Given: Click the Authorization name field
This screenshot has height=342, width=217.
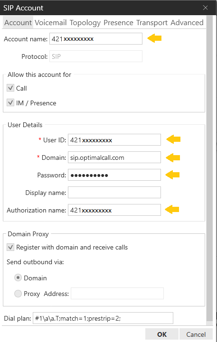Looking at the screenshot, I should [x=114, y=210].
